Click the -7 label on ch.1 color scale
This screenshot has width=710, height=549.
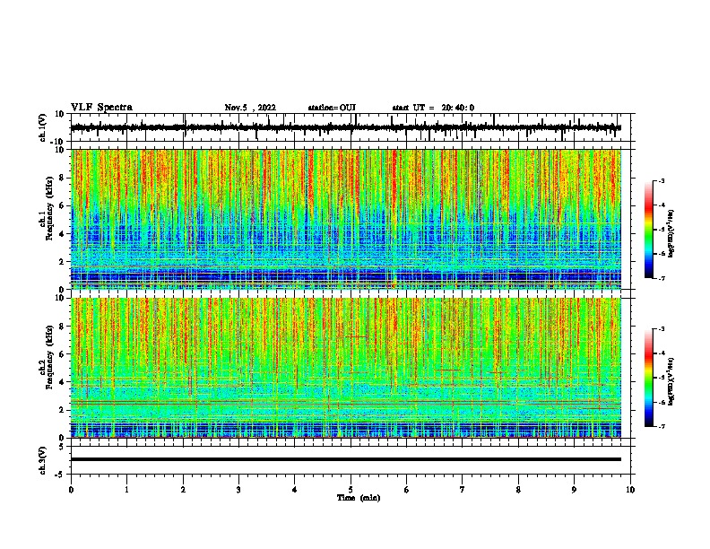point(662,278)
